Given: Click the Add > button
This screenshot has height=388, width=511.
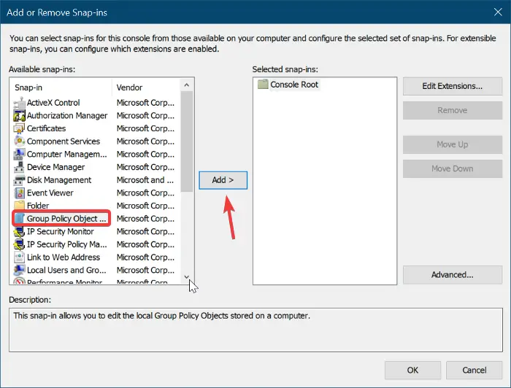Looking at the screenshot, I should [x=223, y=180].
